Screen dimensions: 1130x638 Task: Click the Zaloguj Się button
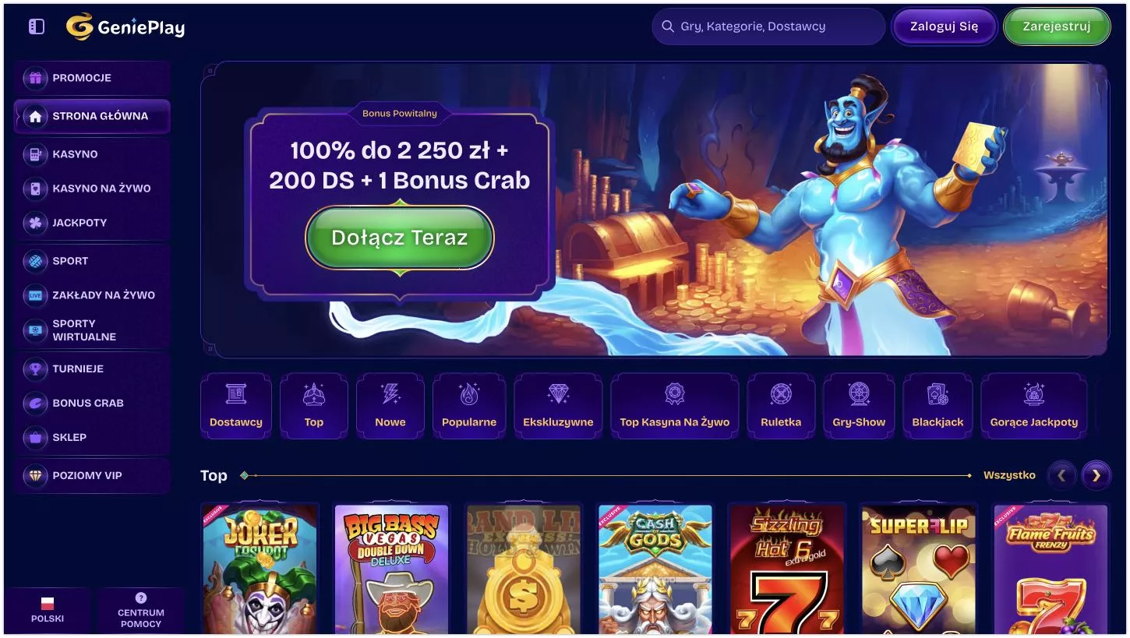945,26
